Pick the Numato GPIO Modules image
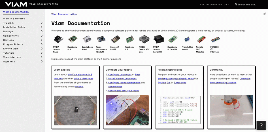 tap(201, 39)
